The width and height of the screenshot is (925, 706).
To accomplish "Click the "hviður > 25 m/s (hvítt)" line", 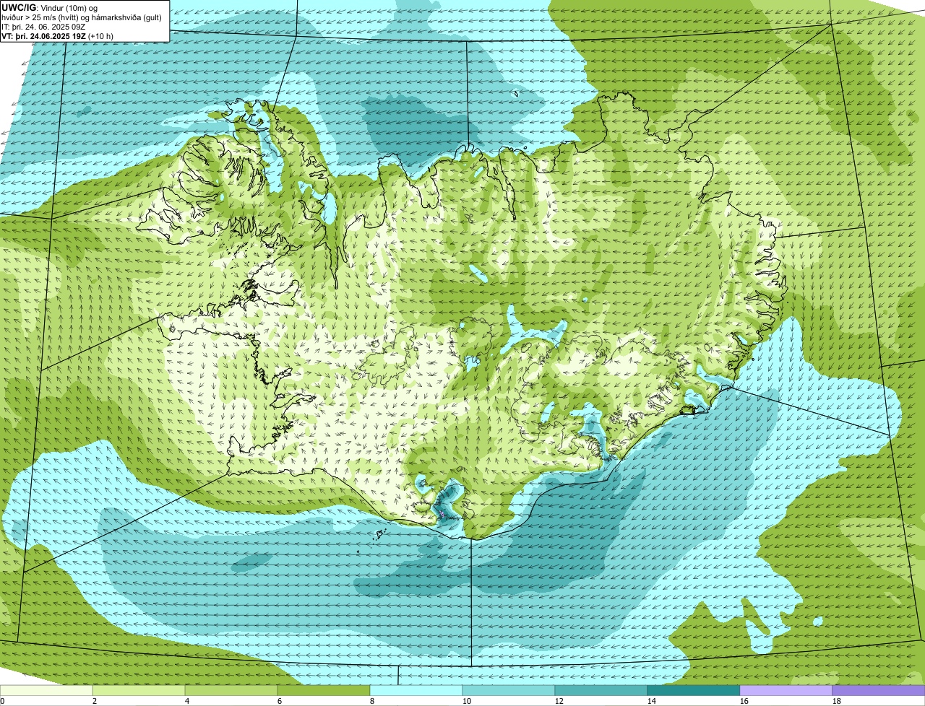I will click(x=39, y=17).
